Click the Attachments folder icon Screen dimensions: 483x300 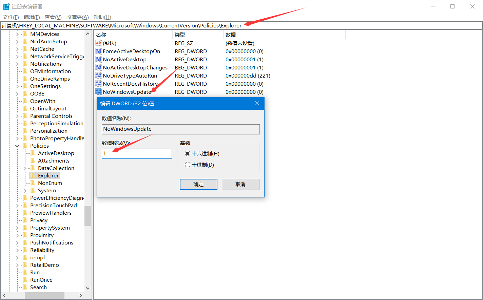coord(33,160)
